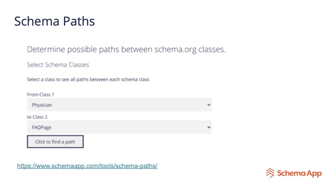Click the selected FAQPage value text

(x=41, y=127)
